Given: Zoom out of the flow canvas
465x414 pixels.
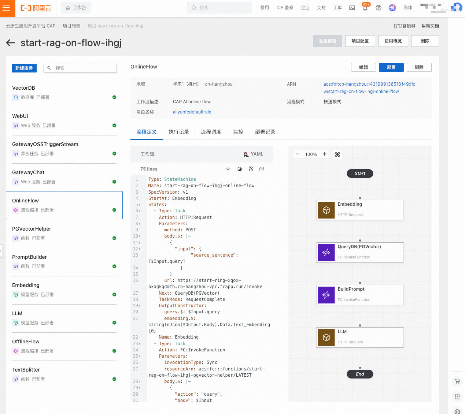Looking at the screenshot, I should (x=298, y=154).
